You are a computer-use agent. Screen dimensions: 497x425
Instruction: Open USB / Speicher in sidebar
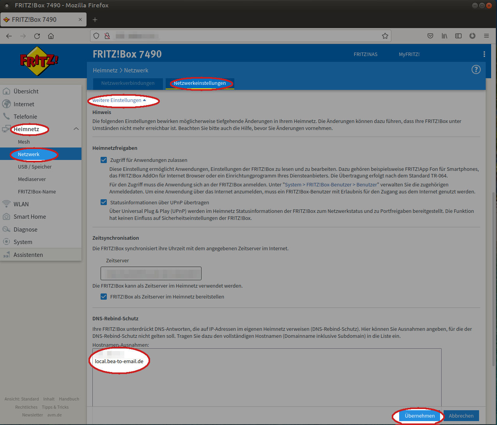[35, 167]
